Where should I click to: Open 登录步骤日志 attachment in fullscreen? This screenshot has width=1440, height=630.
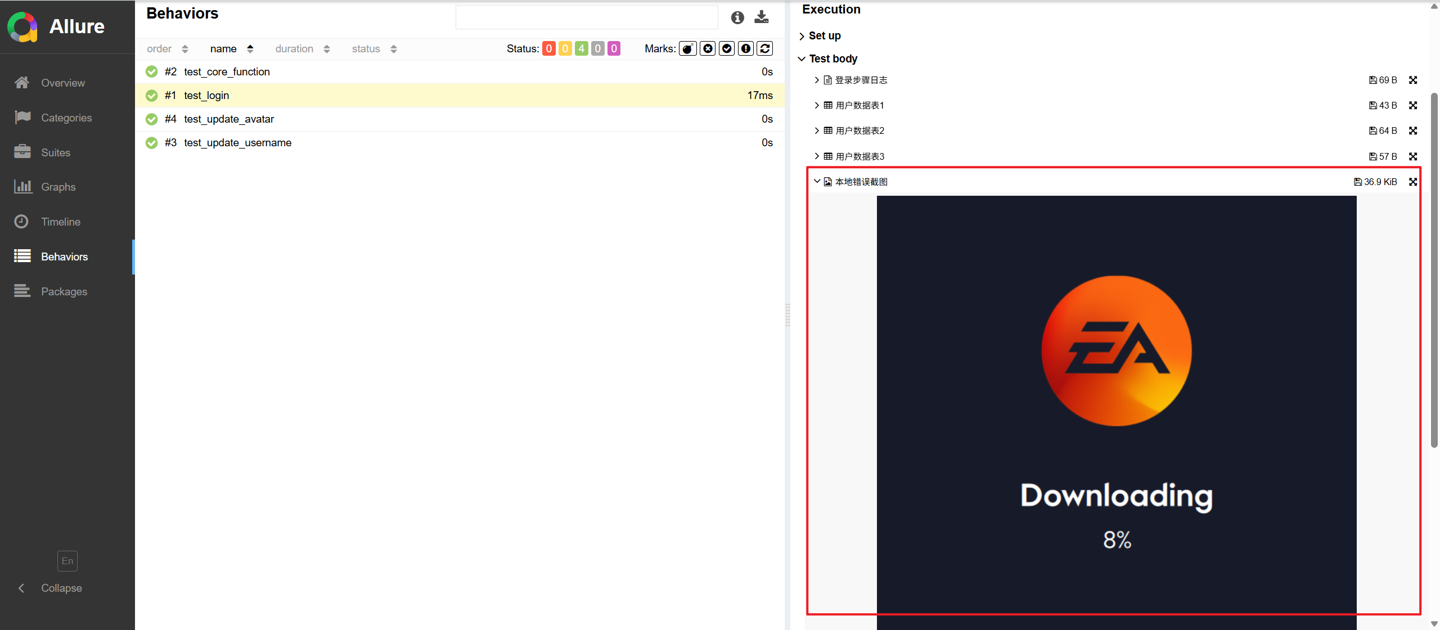(x=1413, y=80)
